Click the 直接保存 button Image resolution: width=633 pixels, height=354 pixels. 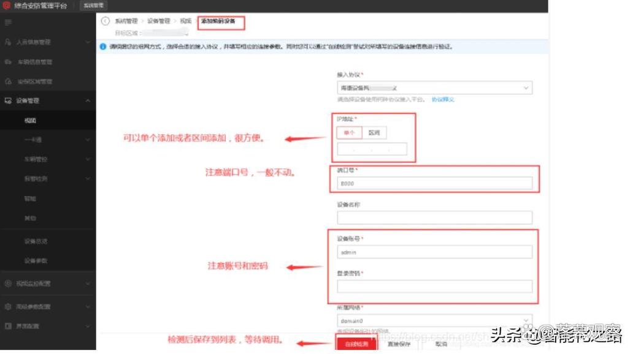pyautogui.click(x=399, y=344)
